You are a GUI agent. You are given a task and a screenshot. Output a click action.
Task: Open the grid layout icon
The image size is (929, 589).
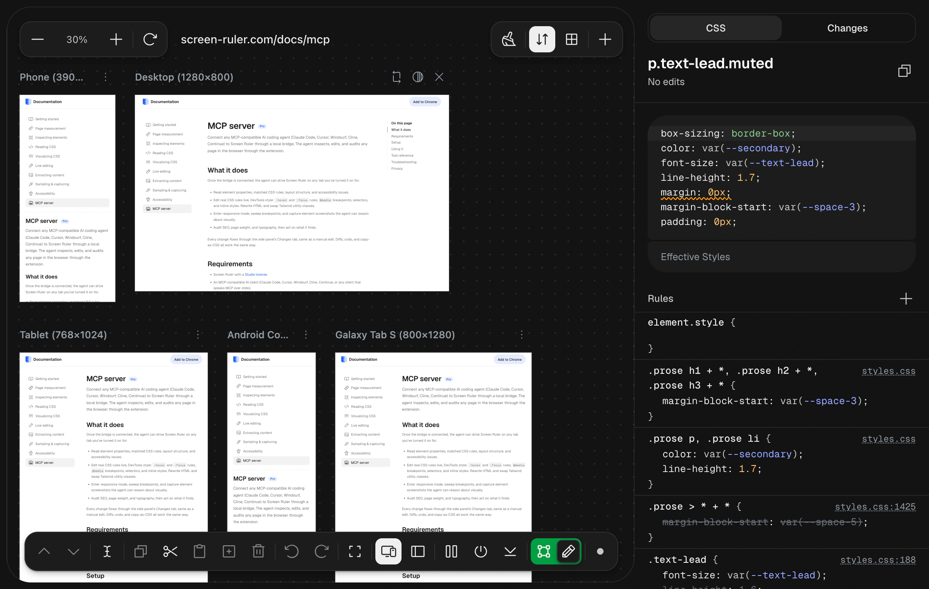[572, 39]
